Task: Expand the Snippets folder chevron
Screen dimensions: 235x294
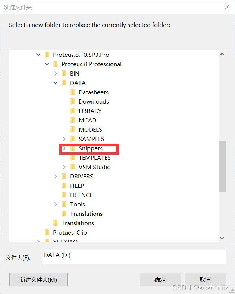Action: click(x=64, y=148)
